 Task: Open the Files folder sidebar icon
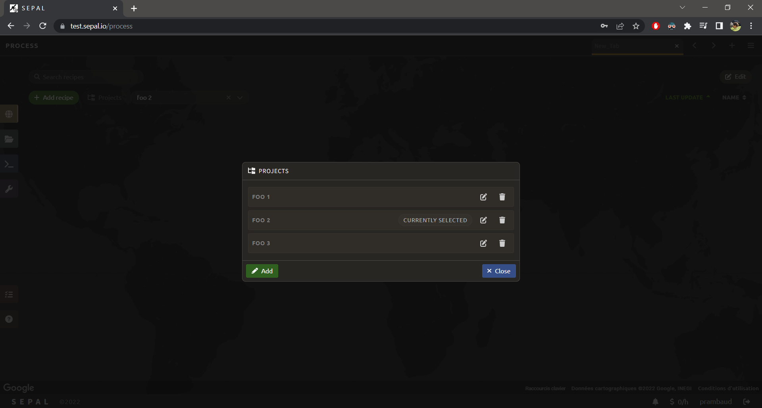click(9, 139)
